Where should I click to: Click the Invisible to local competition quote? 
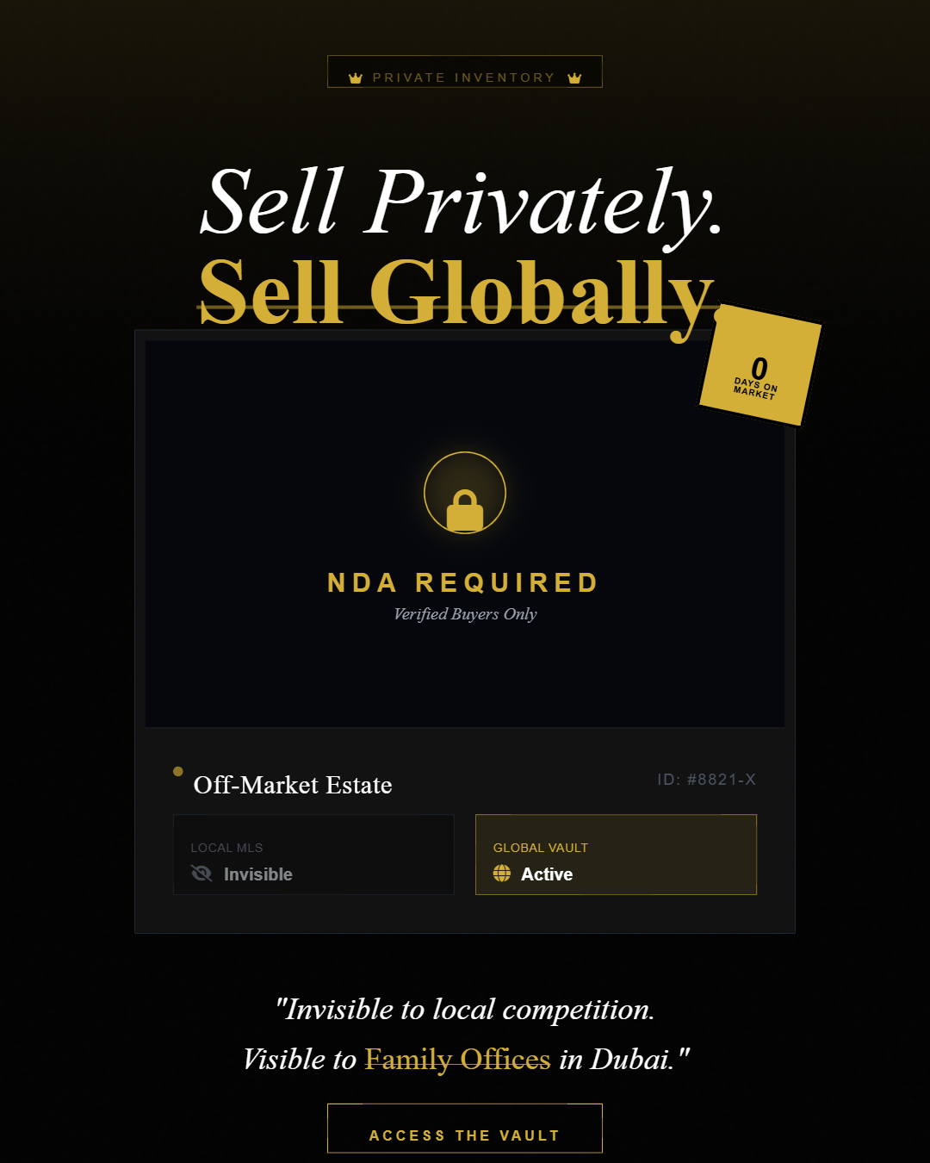click(465, 1010)
